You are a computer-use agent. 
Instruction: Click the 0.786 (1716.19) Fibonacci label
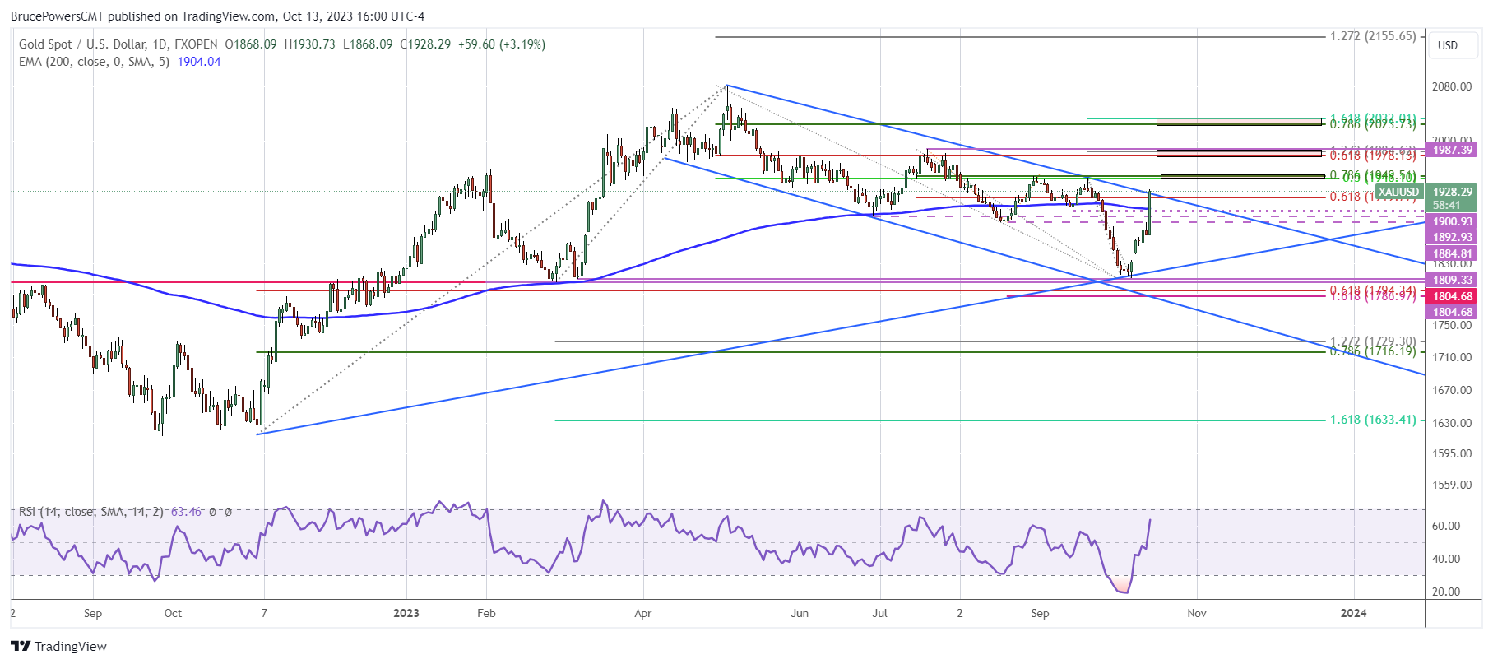[1373, 351]
